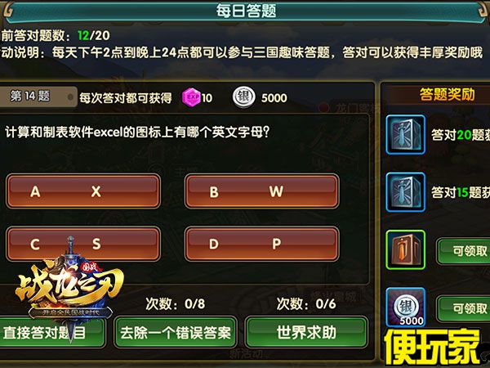Open the blue chest for 15 correct answers
Screen dimensions: 490x368
coord(405,192)
